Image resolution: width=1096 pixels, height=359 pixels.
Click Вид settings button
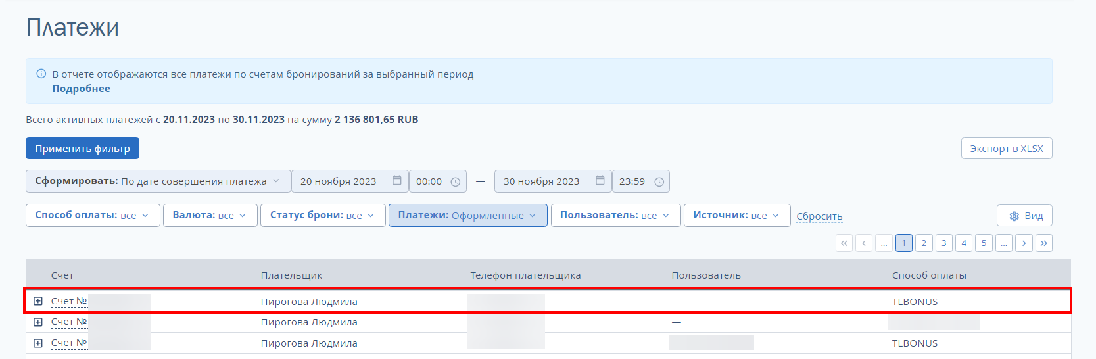[1024, 216]
